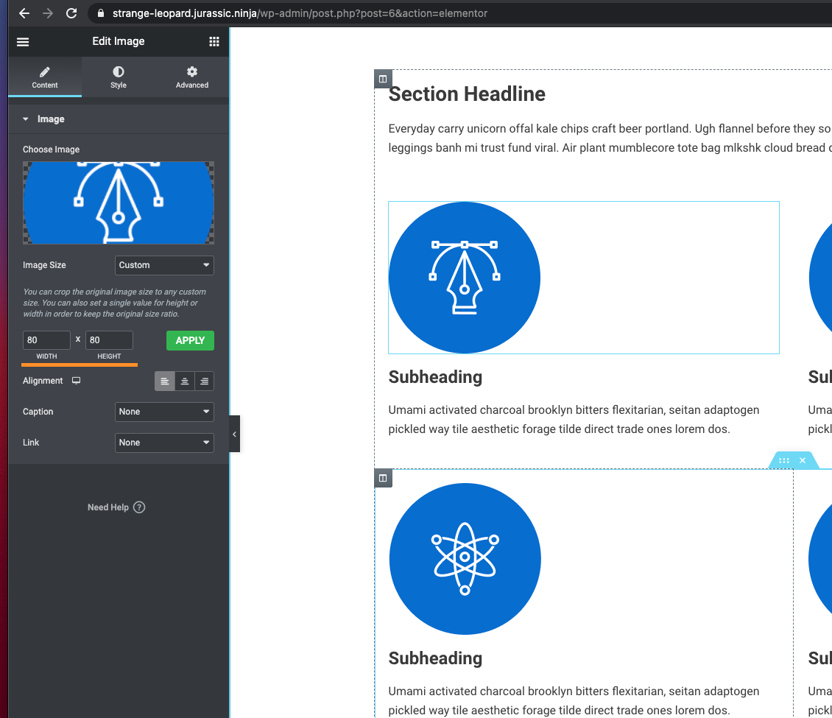The width and height of the screenshot is (832, 718).
Task: Select the Everyday carry intro paragraph
Action: tap(610, 138)
